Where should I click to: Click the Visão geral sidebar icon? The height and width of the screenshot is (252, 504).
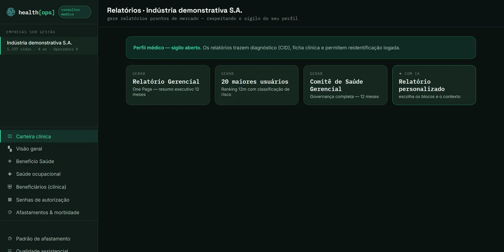click(10, 149)
